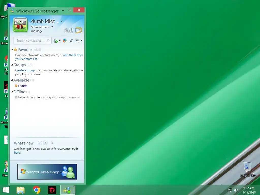Open File Explorer from the taskbar
Image resolution: width=260 pixels, height=195 pixels.
click(21, 190)
